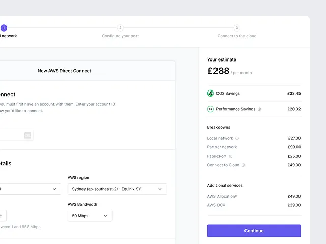The height and width of the screenshot is (244, 326).
Task: Click the Partner network breakdown item
Action: tap(222, 147)
